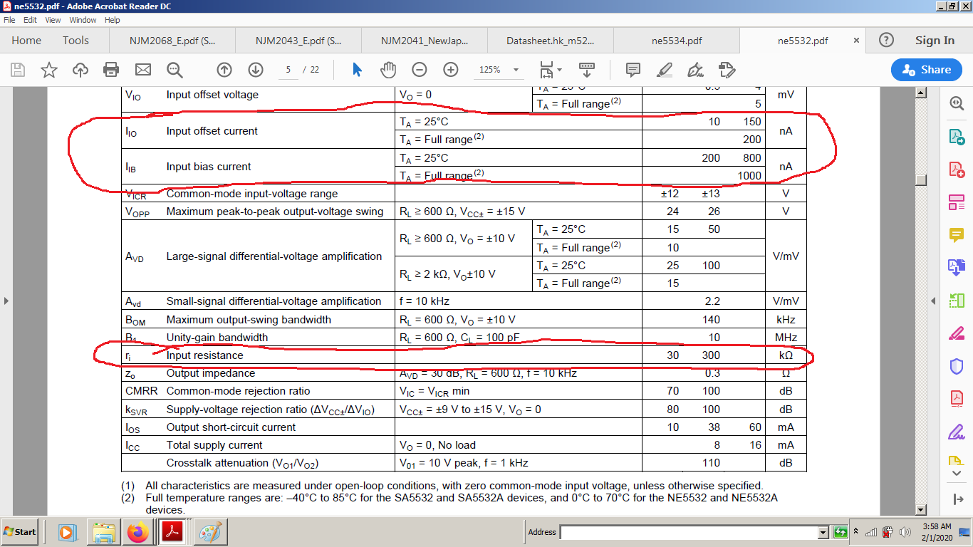Click the Fit page width icon

point(546,70)
